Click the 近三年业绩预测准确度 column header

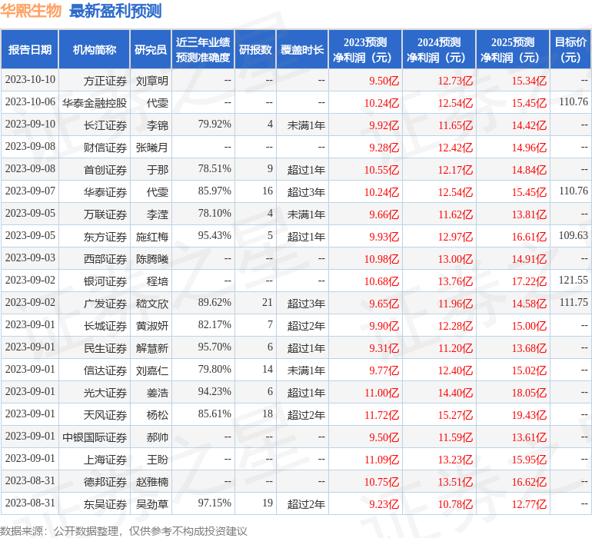click(203, 49)
